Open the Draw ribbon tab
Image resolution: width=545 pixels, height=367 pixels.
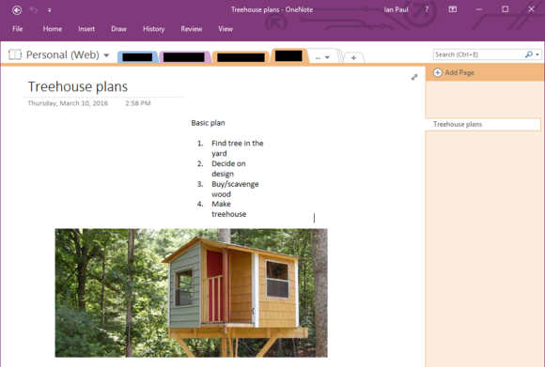click(x=119, y=29)
